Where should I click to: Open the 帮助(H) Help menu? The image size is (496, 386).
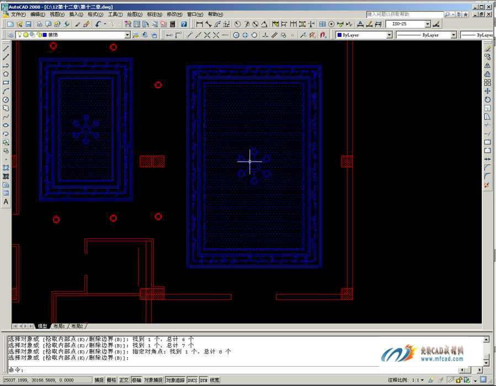(215, 14)
